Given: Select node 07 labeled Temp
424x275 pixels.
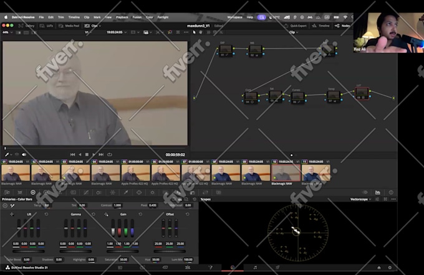Looking at the screenshot, I should pyautogui.click(x=334, y=96).
